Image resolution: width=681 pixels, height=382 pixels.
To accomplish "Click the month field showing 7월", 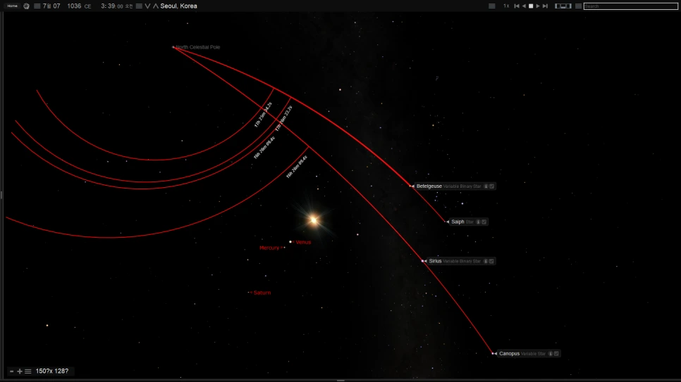I will point(47,6).
